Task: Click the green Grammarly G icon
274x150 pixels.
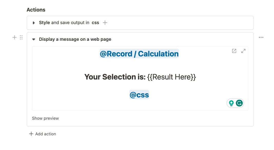Action: 239,103
